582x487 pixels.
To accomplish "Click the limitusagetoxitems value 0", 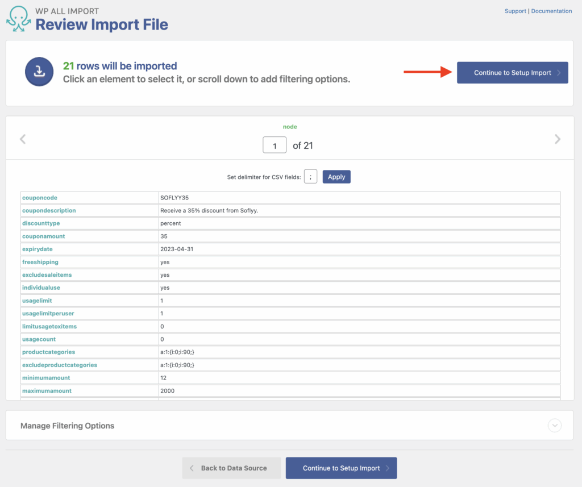I will coord(162,326).
